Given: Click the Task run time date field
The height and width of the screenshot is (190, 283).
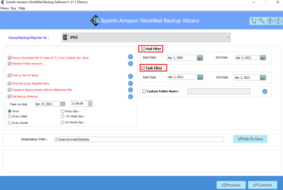Looking at the screenshot, I should click(x=47, y=104).
